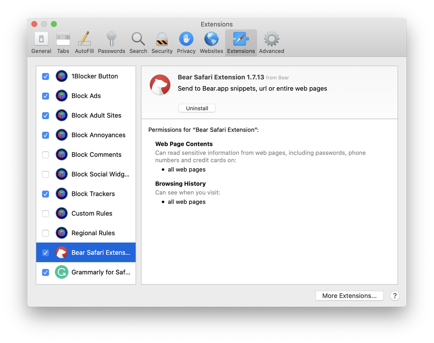This screenshot has height=343, width=434.
Task: Click "all web pages" under Web Page Contents
Action: [187, 170]
